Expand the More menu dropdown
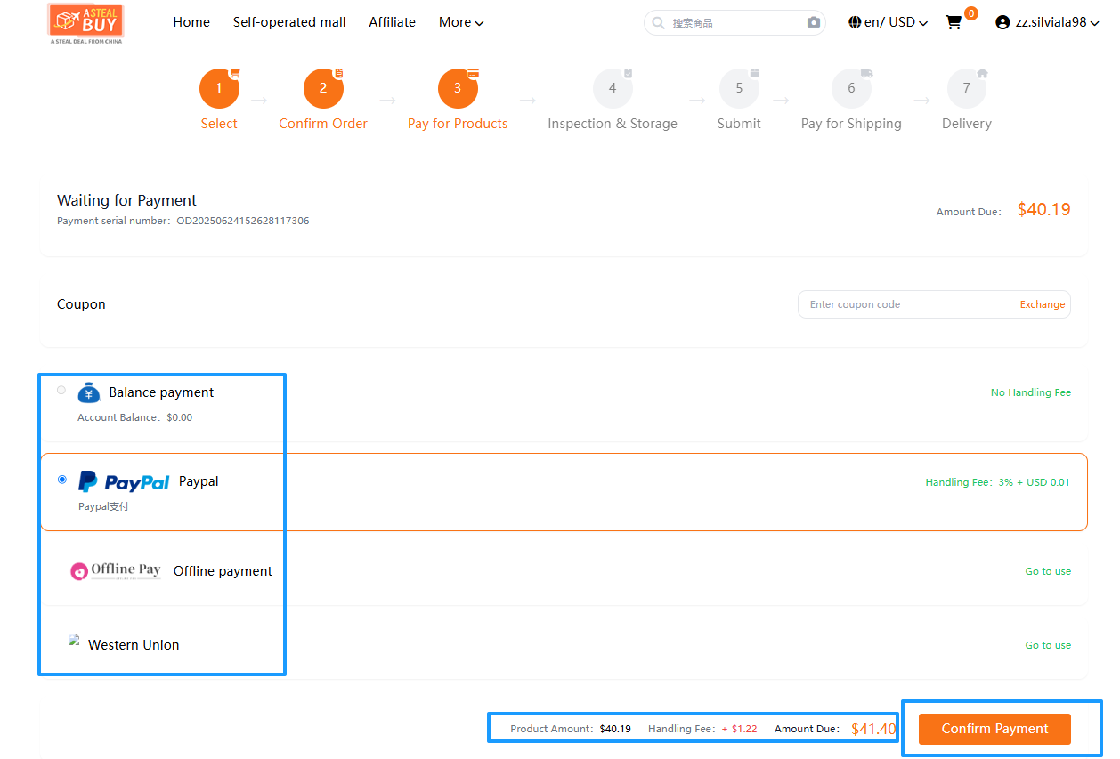The image size is (1120, 759). click(461, 22)
